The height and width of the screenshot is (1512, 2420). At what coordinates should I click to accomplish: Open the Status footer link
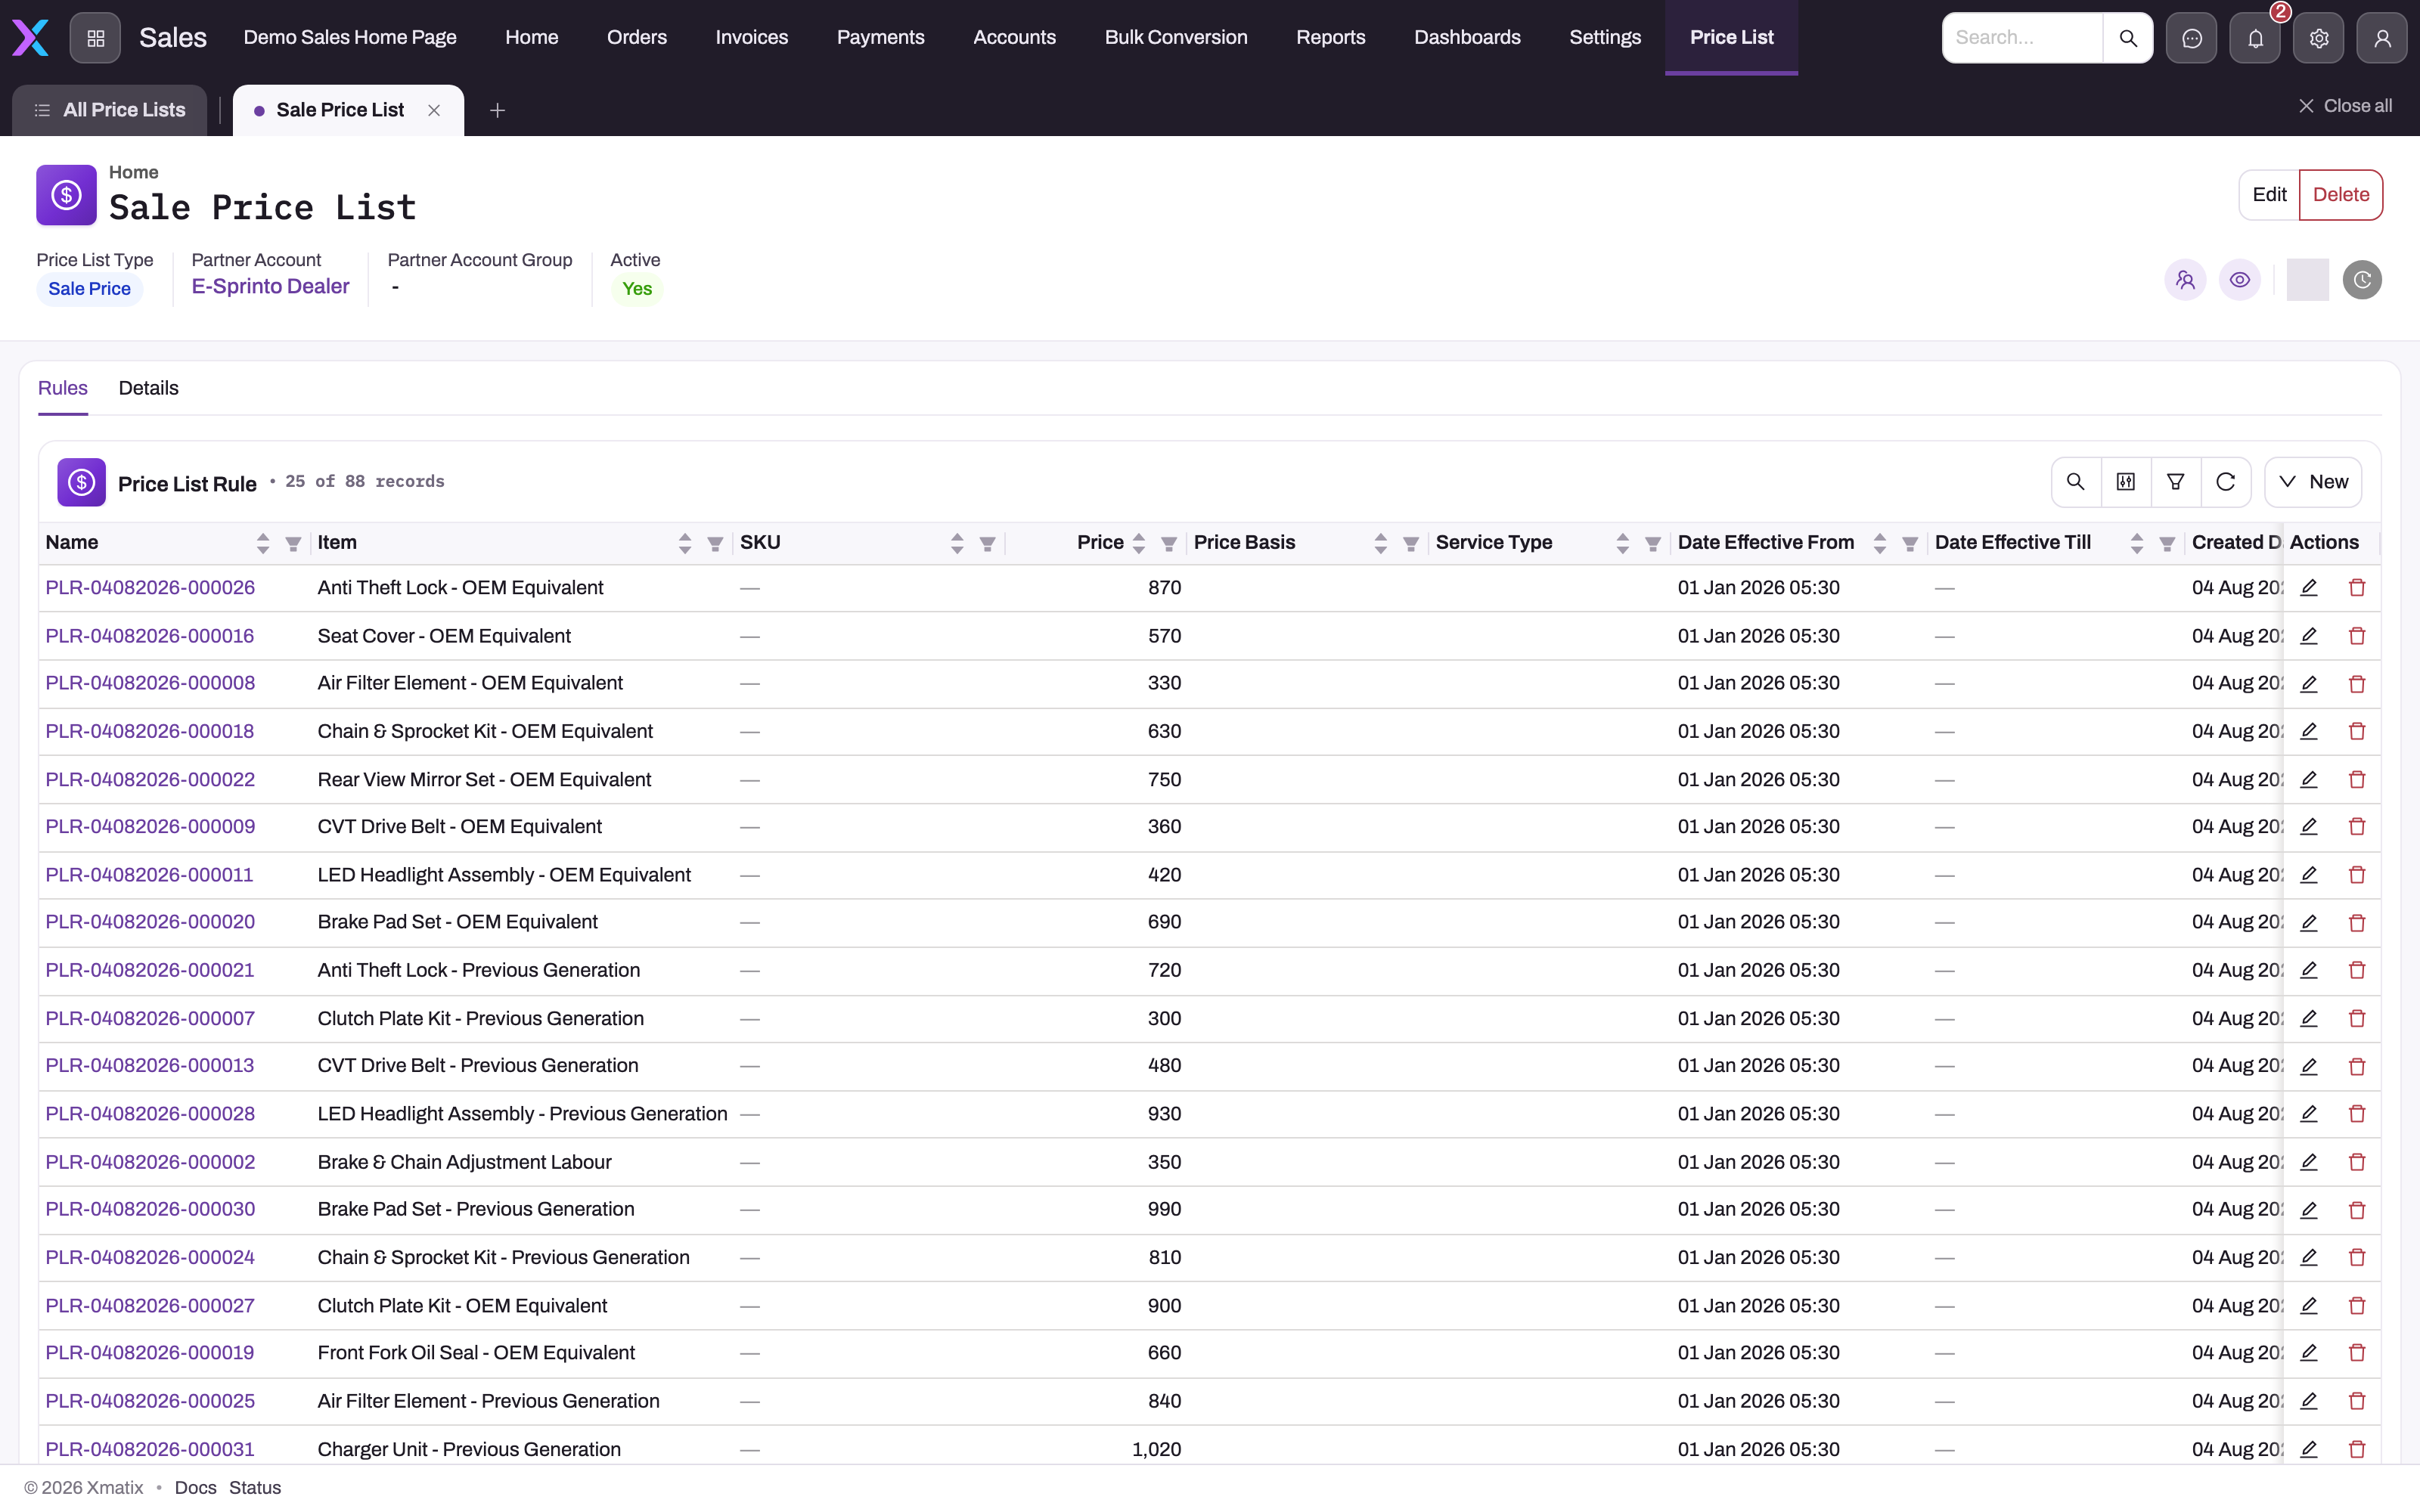(x=255, y=1488)
